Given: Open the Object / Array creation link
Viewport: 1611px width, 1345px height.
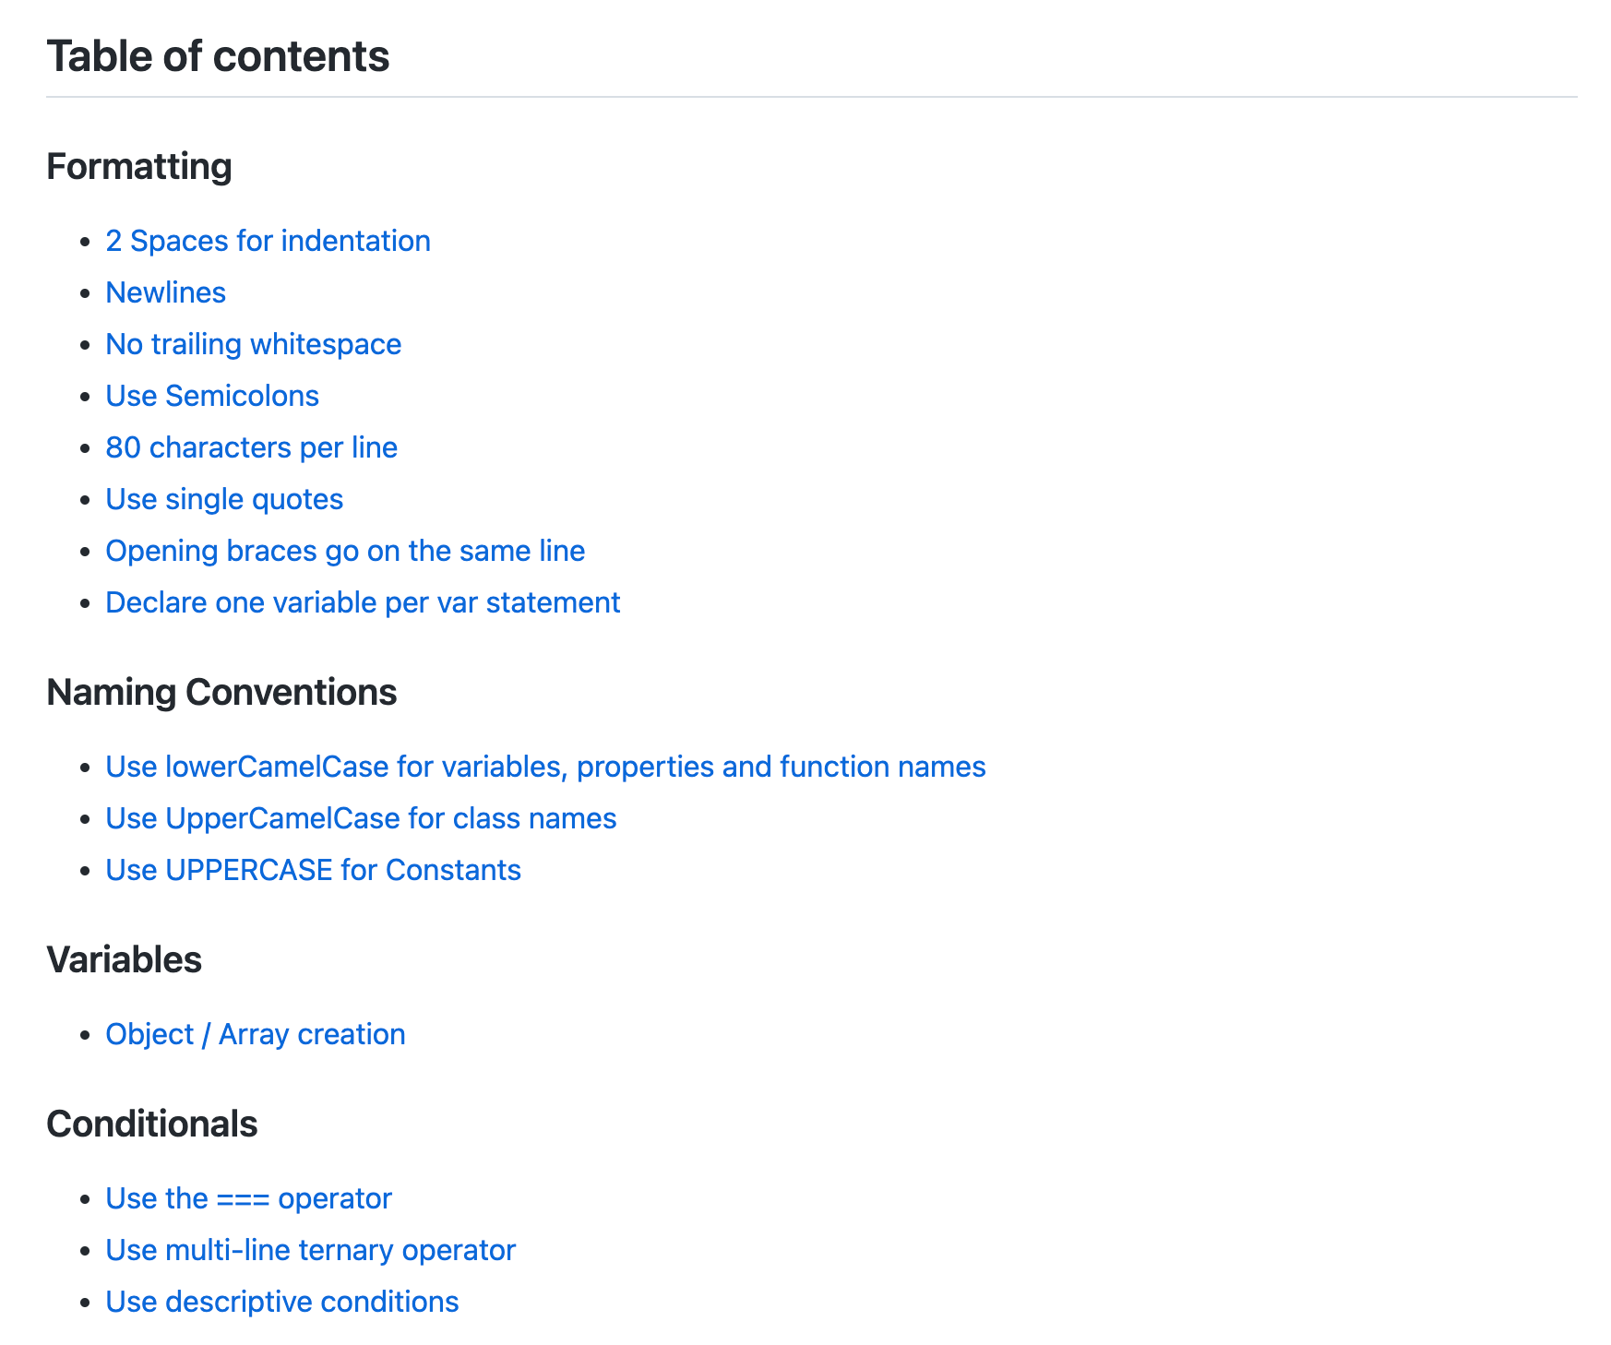Looking at the screenshot, I should point(256,1034).
